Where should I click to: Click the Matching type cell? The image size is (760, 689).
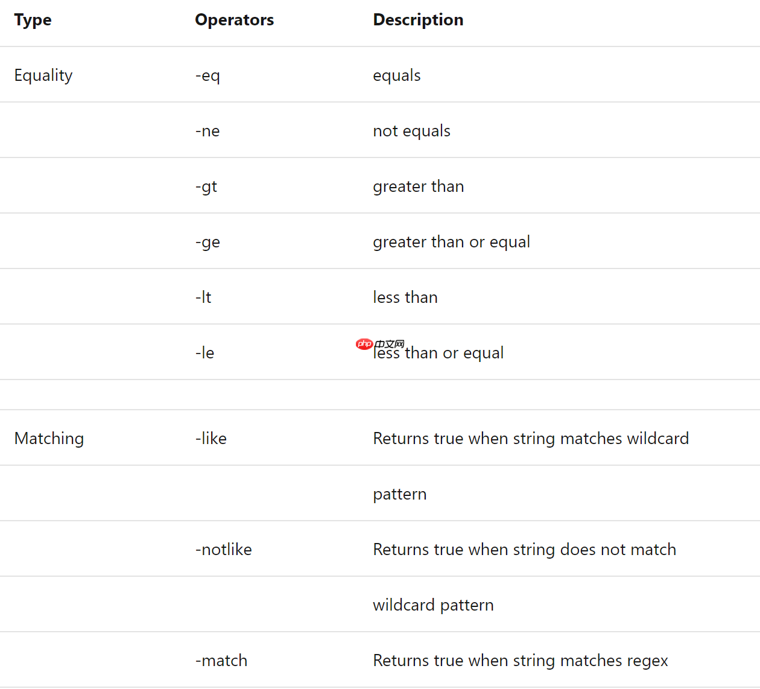tap(49, 439)
